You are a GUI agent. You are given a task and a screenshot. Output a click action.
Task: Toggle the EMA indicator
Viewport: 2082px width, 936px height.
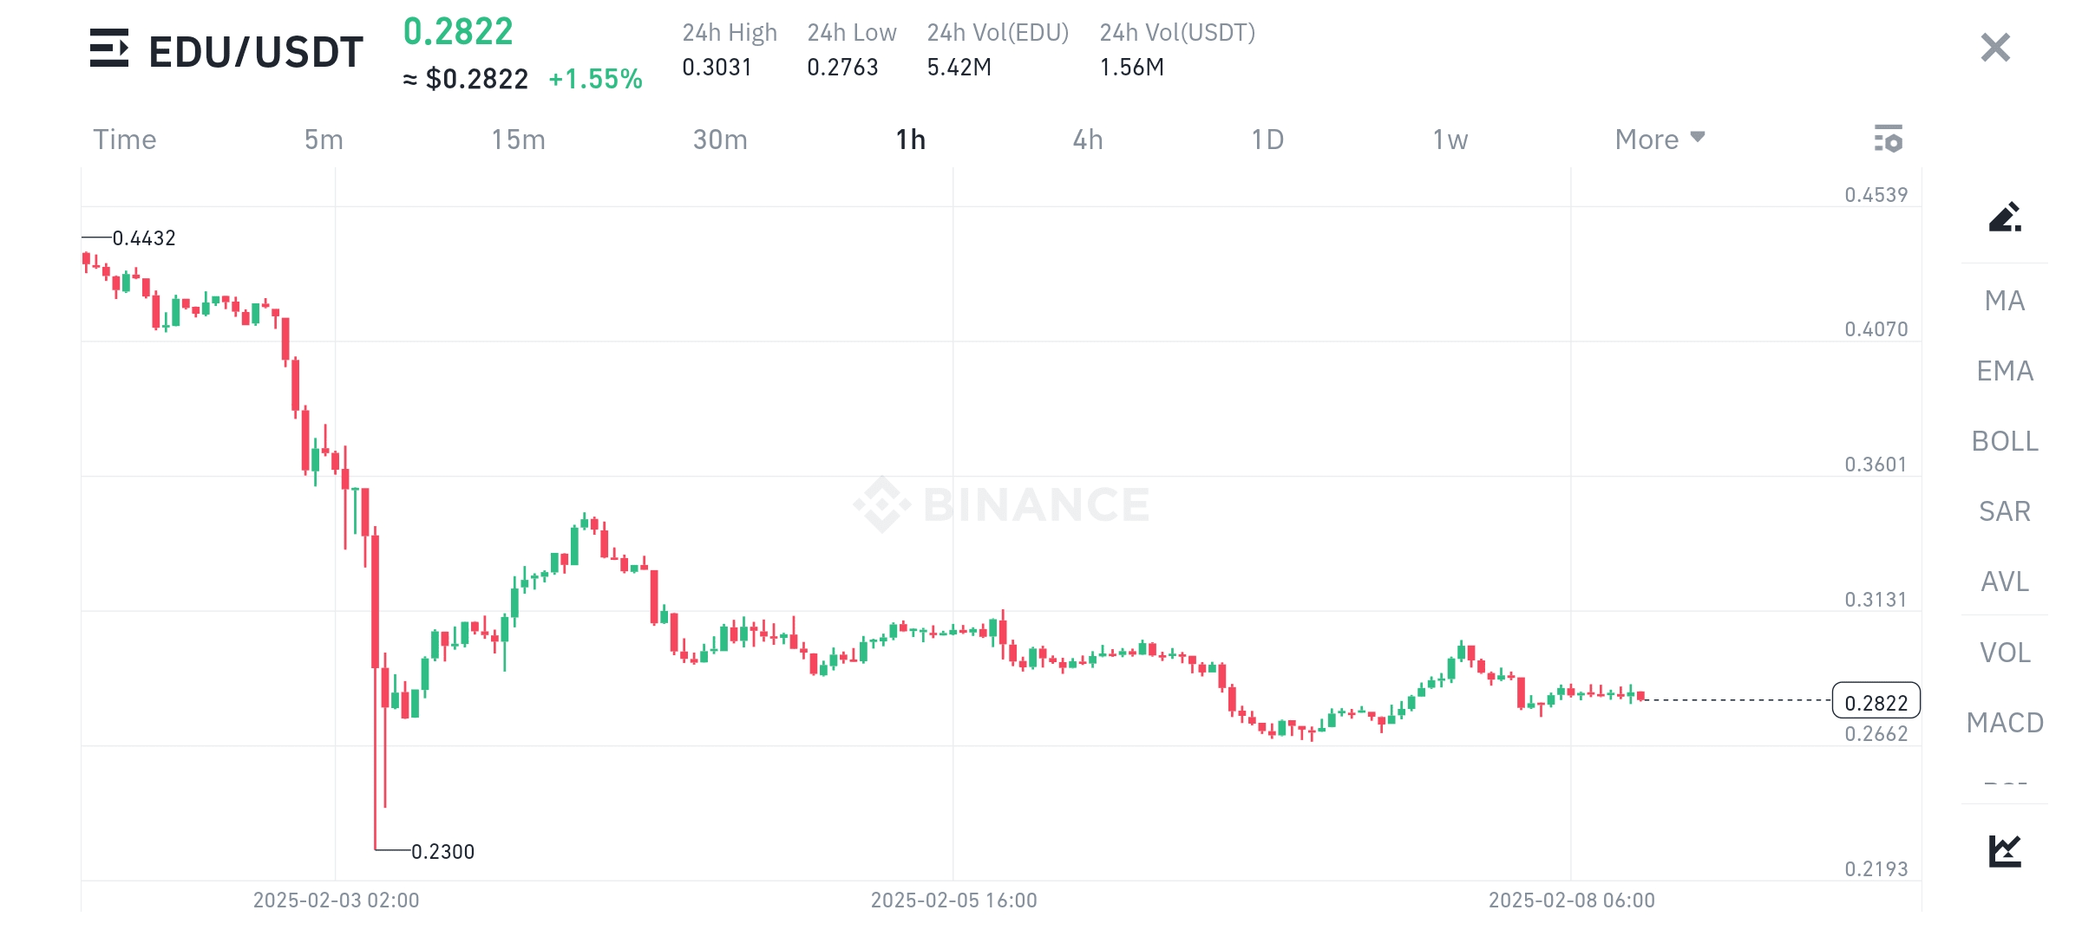2005,371
